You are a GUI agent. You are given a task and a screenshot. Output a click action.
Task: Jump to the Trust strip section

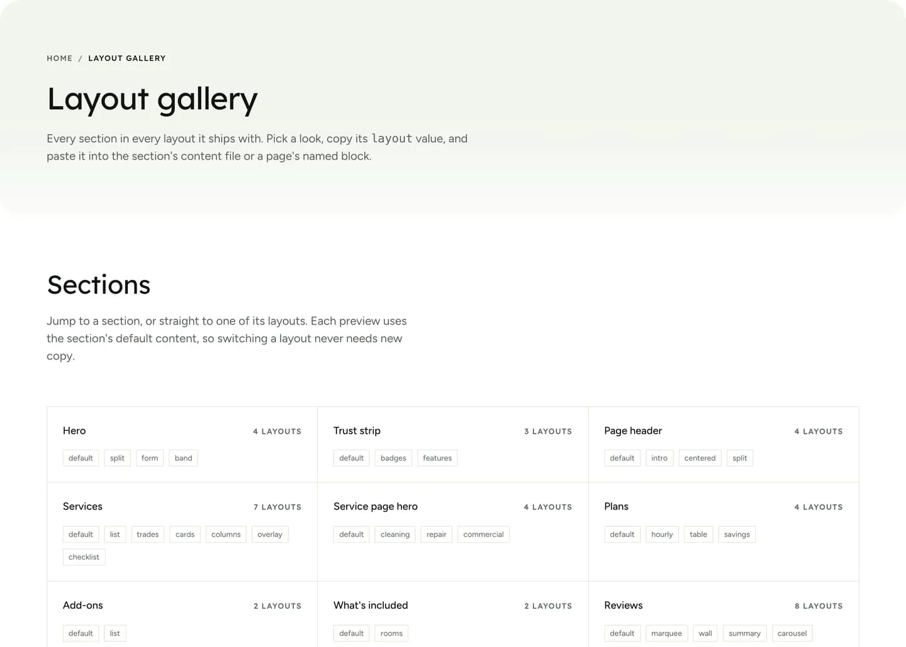click(357, 431)
